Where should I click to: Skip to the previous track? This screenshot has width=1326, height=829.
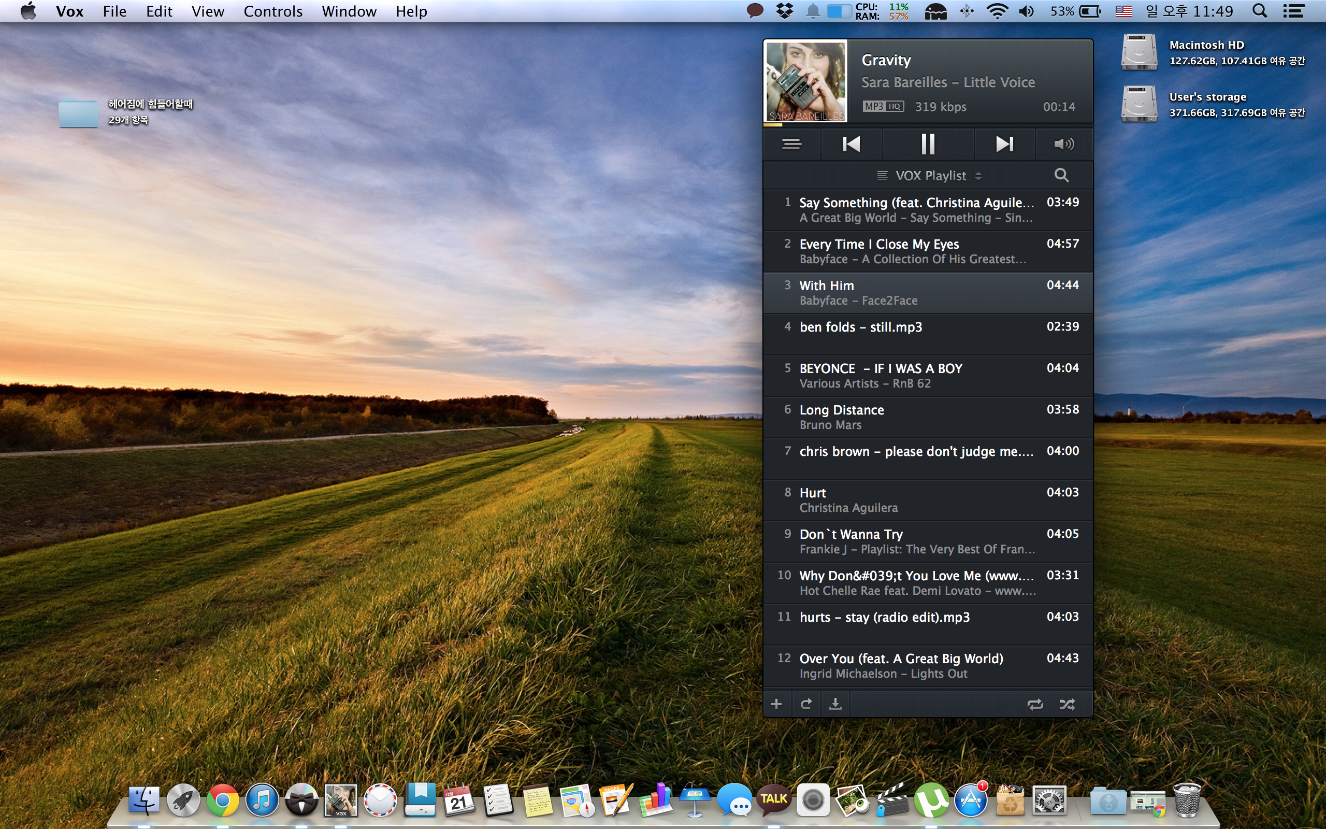(851, 144)
